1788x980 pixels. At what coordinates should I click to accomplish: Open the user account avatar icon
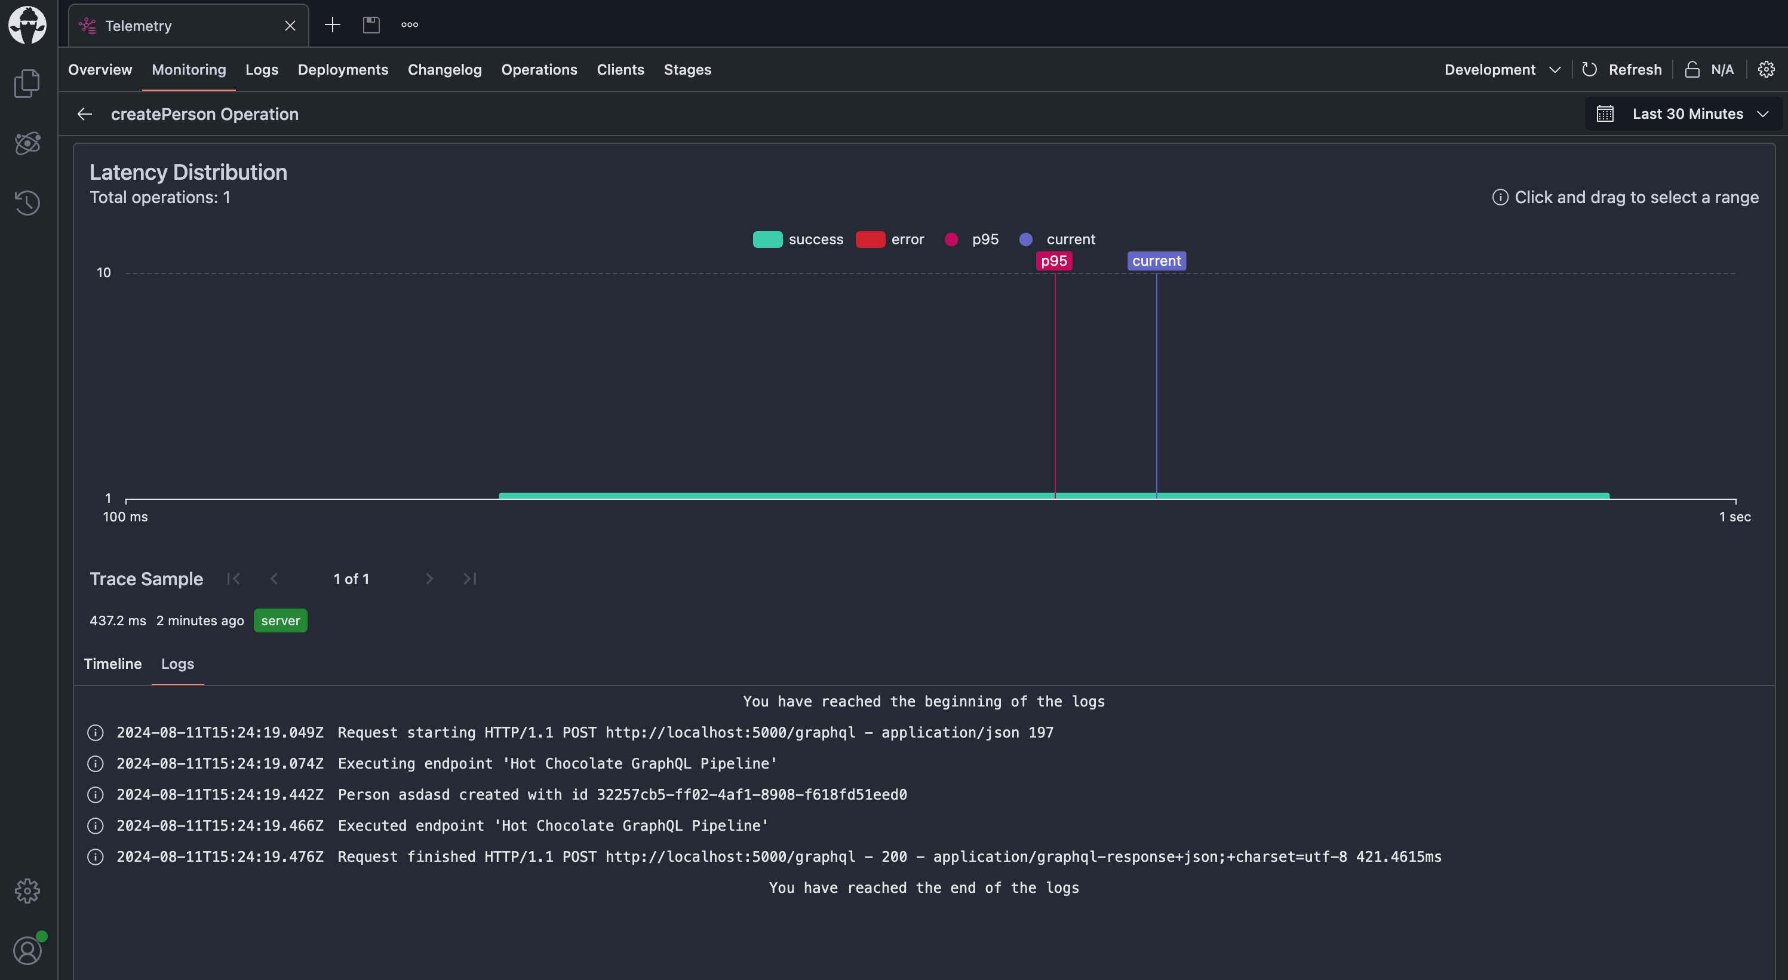tap(27, 950)
